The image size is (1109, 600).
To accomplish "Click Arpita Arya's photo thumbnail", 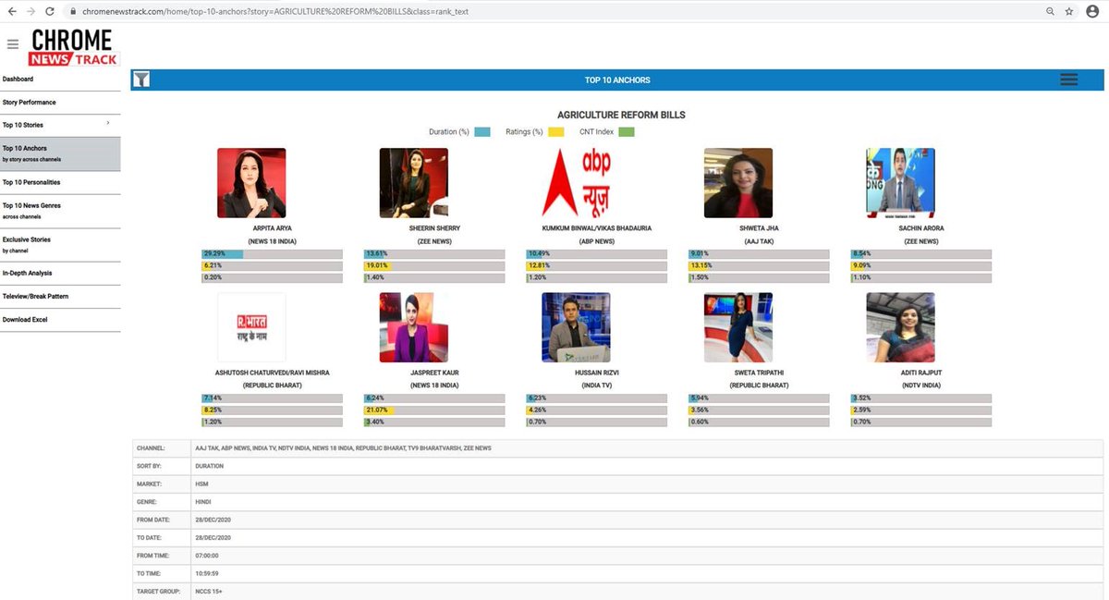I will click(x=251, y=183).
